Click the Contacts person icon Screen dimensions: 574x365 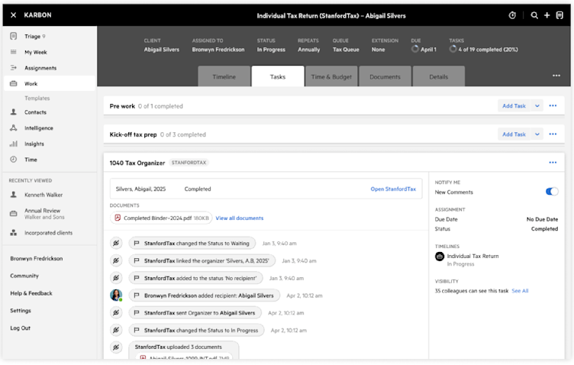coord(14,112)
